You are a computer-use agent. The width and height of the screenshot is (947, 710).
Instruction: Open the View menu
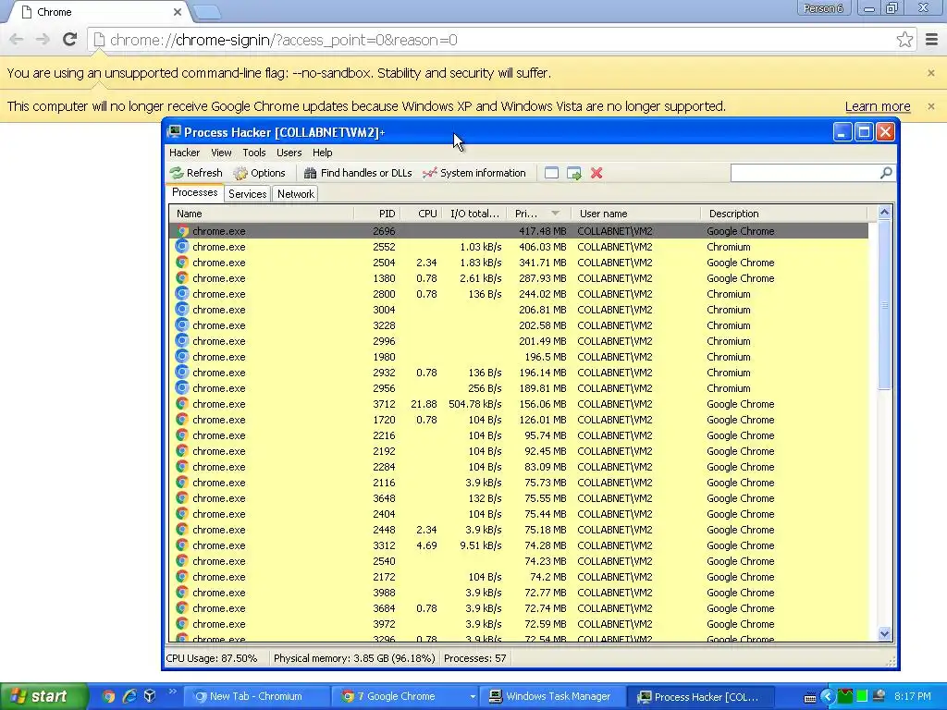[221, 153]
